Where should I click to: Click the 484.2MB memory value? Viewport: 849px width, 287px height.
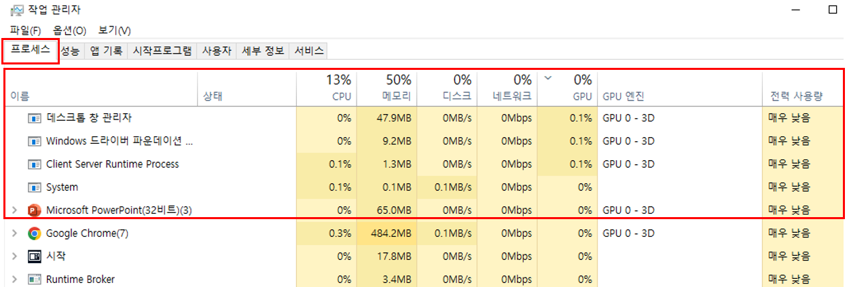390,233
